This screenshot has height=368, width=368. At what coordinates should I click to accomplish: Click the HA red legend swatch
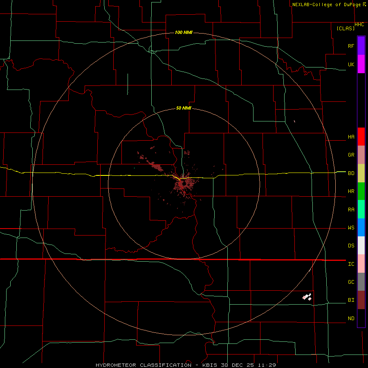click(361, 137)
